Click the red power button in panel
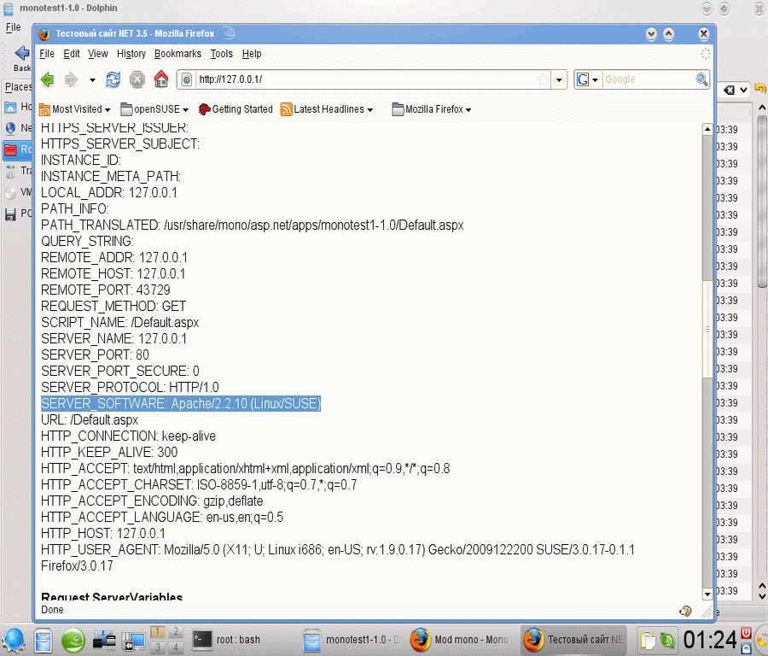The image size is (768, 656). 746,632
